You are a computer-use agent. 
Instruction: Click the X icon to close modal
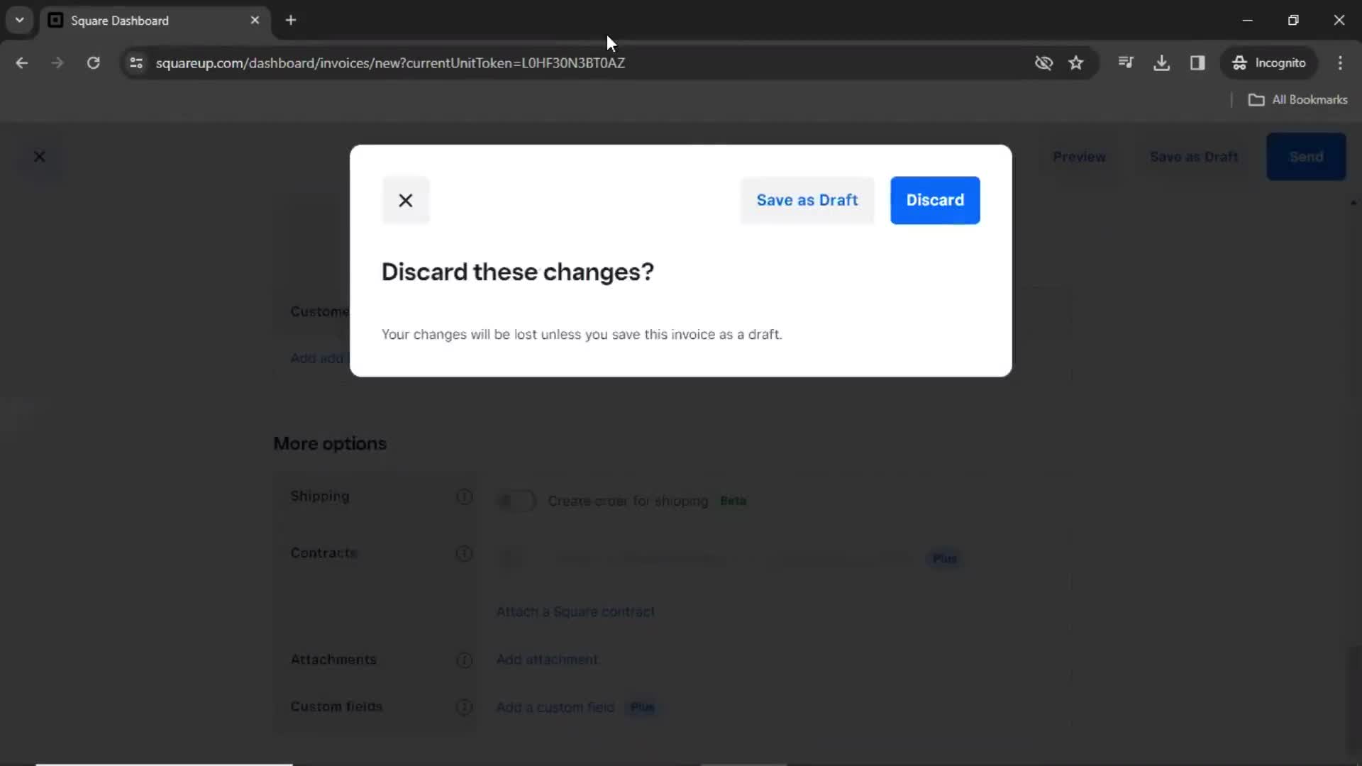point(405,199)
